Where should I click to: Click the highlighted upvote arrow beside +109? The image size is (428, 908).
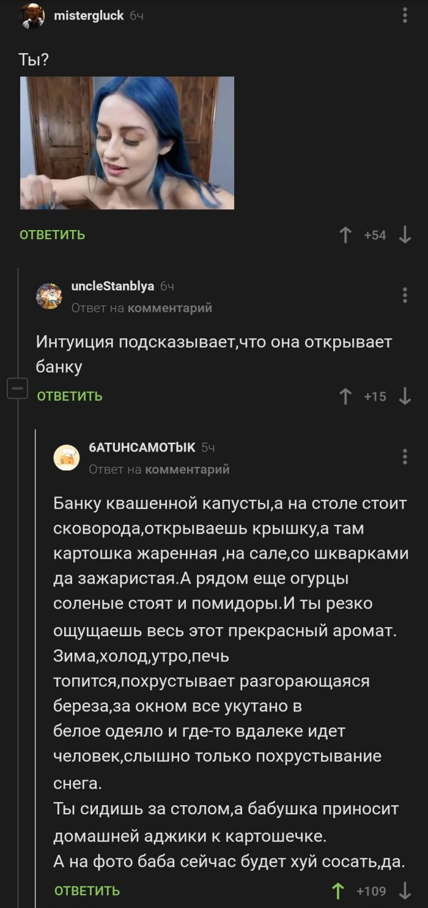pos(337,891)
